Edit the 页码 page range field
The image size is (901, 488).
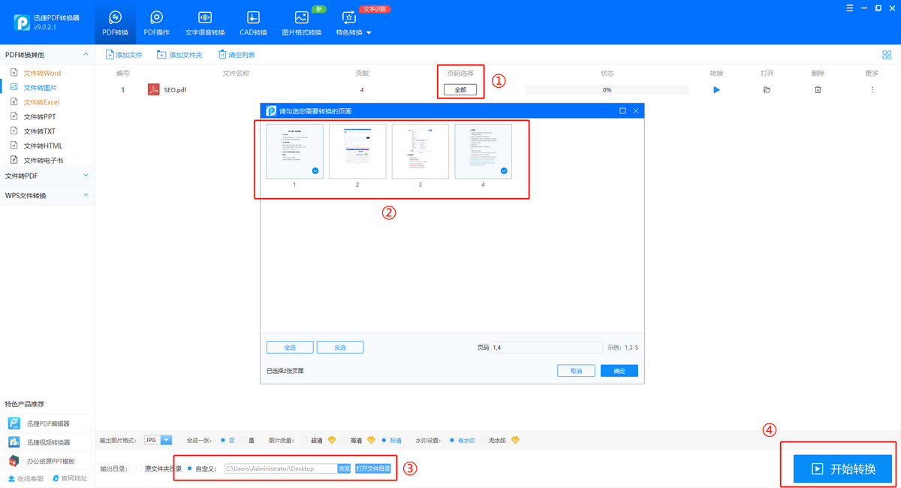click(x=547, y=348)
